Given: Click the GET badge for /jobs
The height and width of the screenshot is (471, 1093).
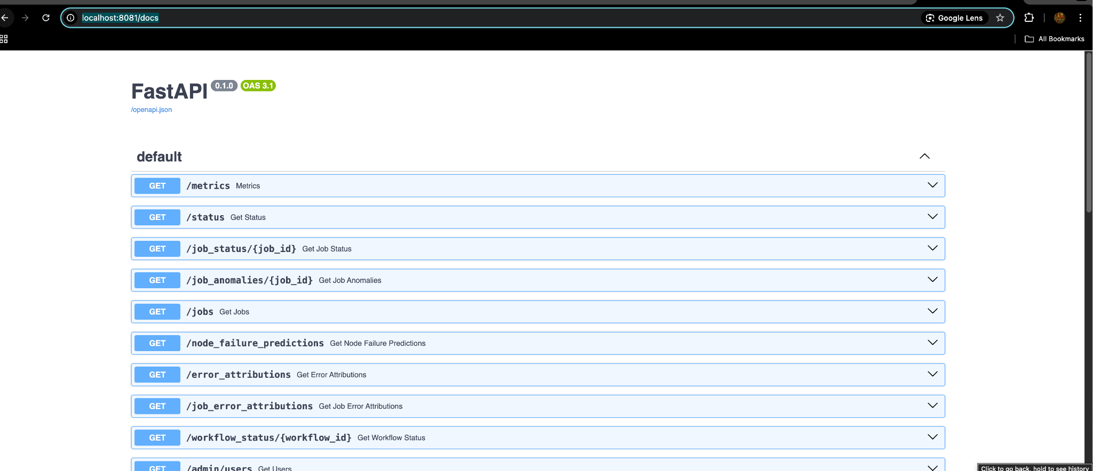Looking at the screenshot, I should (x=157, y=312).
